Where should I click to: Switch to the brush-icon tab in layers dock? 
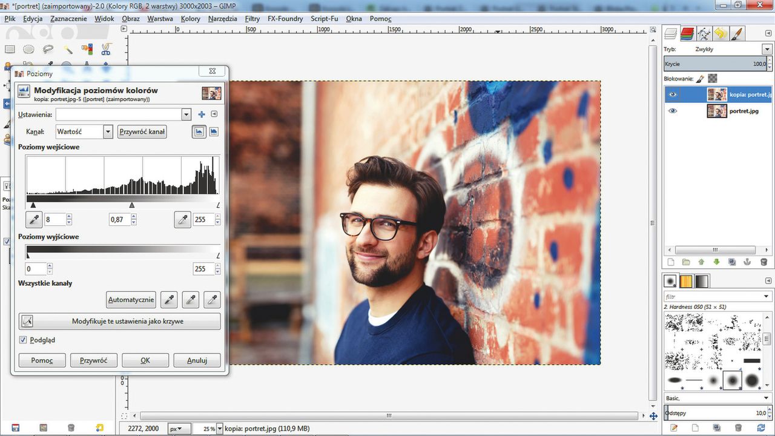click(x=736, y=33)
